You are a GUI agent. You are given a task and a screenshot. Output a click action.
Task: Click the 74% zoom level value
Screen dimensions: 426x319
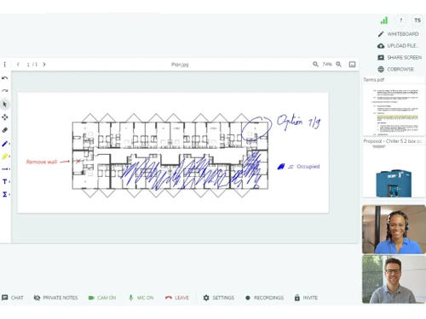pos(327,65)
